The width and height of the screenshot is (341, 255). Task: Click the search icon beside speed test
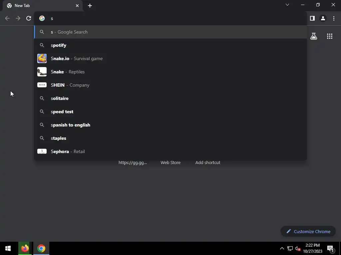point(42,112)
